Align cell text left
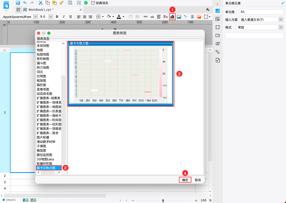The height and width of the screenshot is (203, 286). pyautogui.click(x=79, y=17)
